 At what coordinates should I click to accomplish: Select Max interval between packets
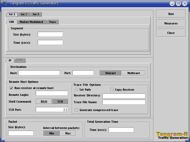[x=68, y=133]
